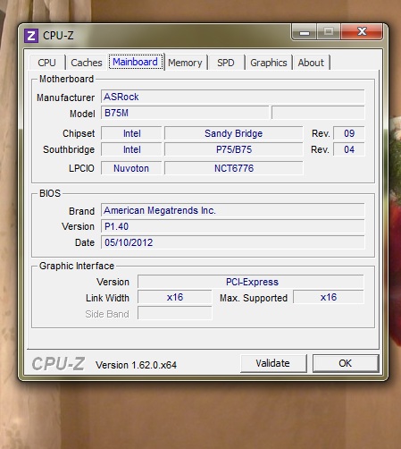Screen dimensions: 401x449
Task: Click the CPU-Z window title text
Action: pos(58,36)
